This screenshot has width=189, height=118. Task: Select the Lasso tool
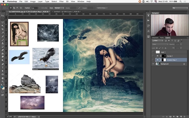(3, 22)
